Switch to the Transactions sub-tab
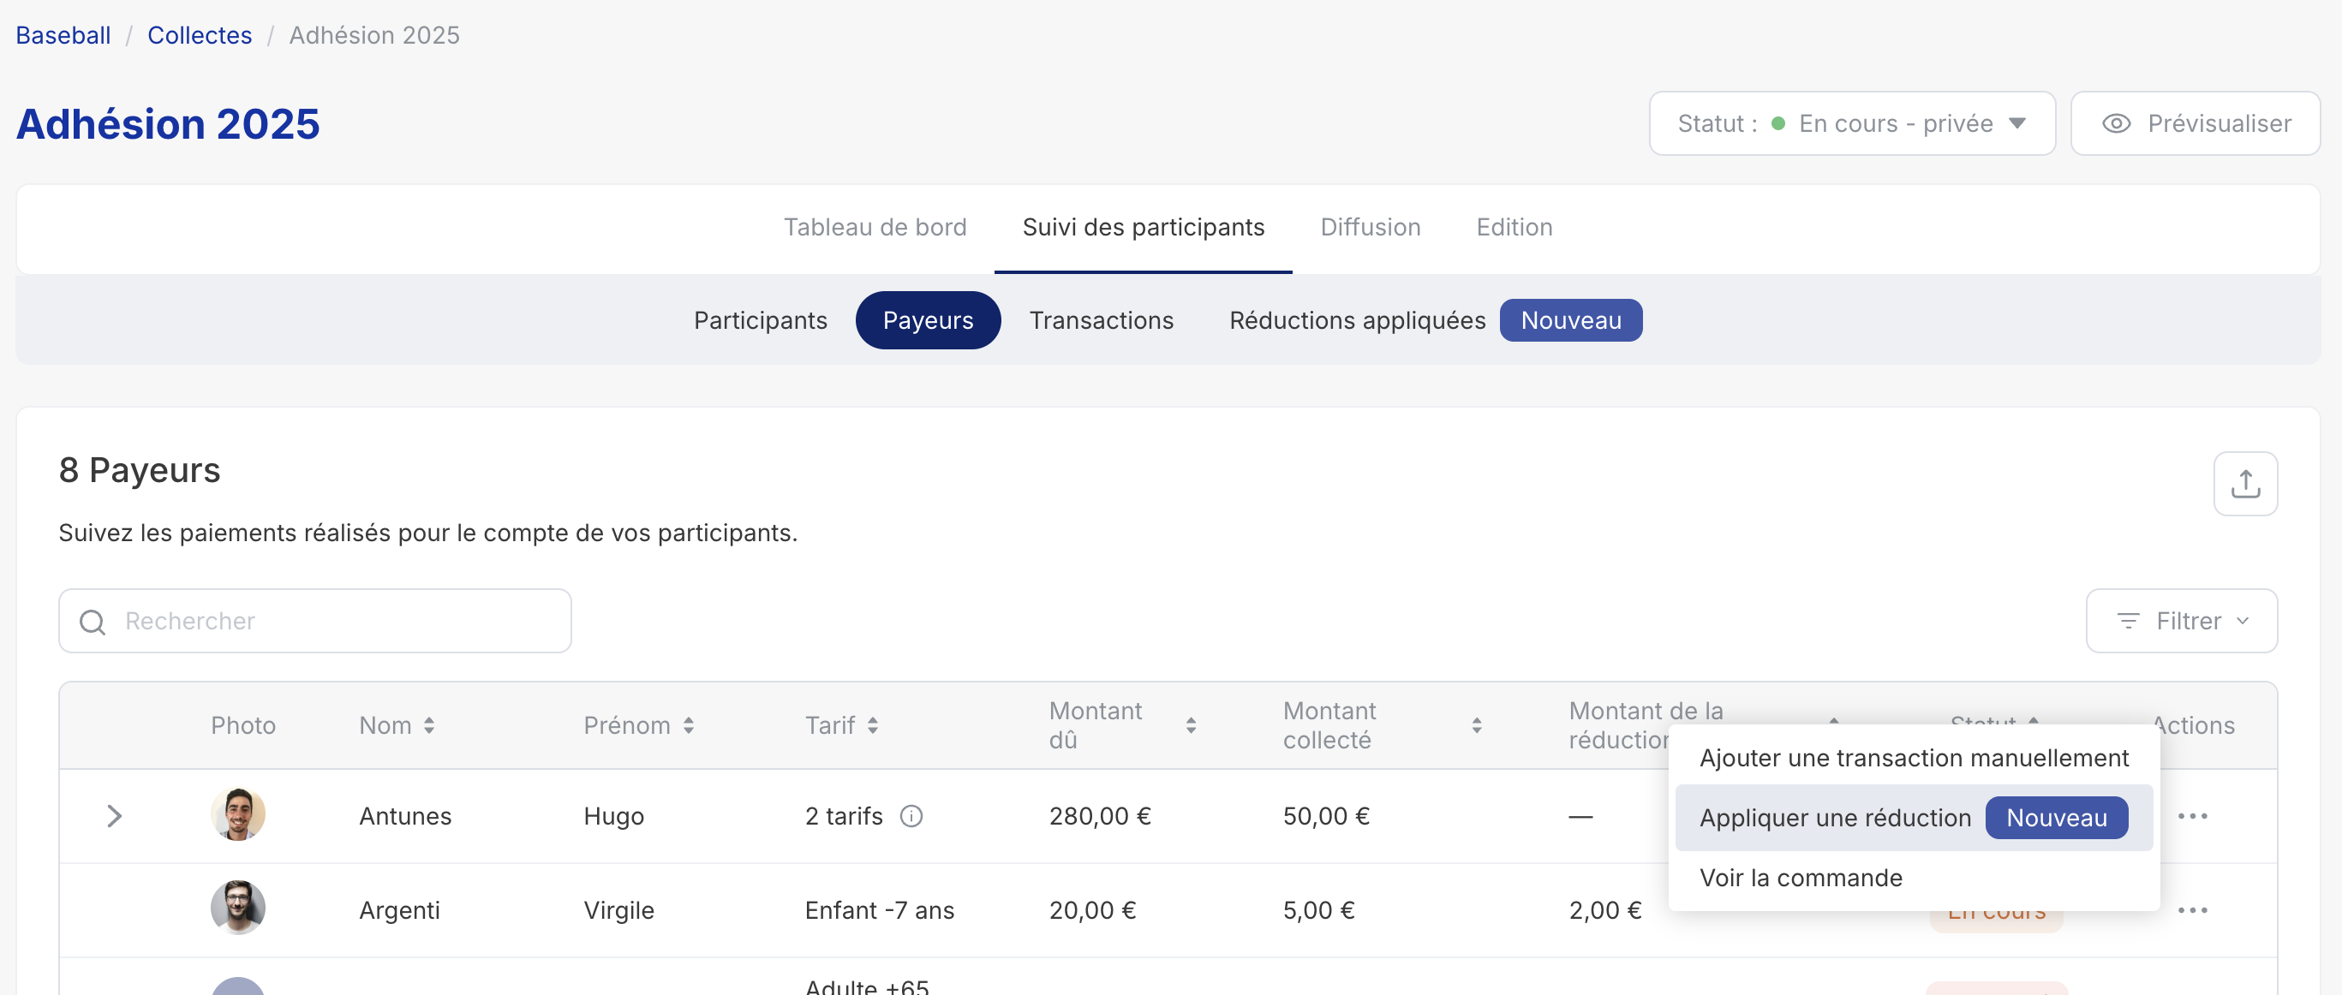 (1100, 321)
